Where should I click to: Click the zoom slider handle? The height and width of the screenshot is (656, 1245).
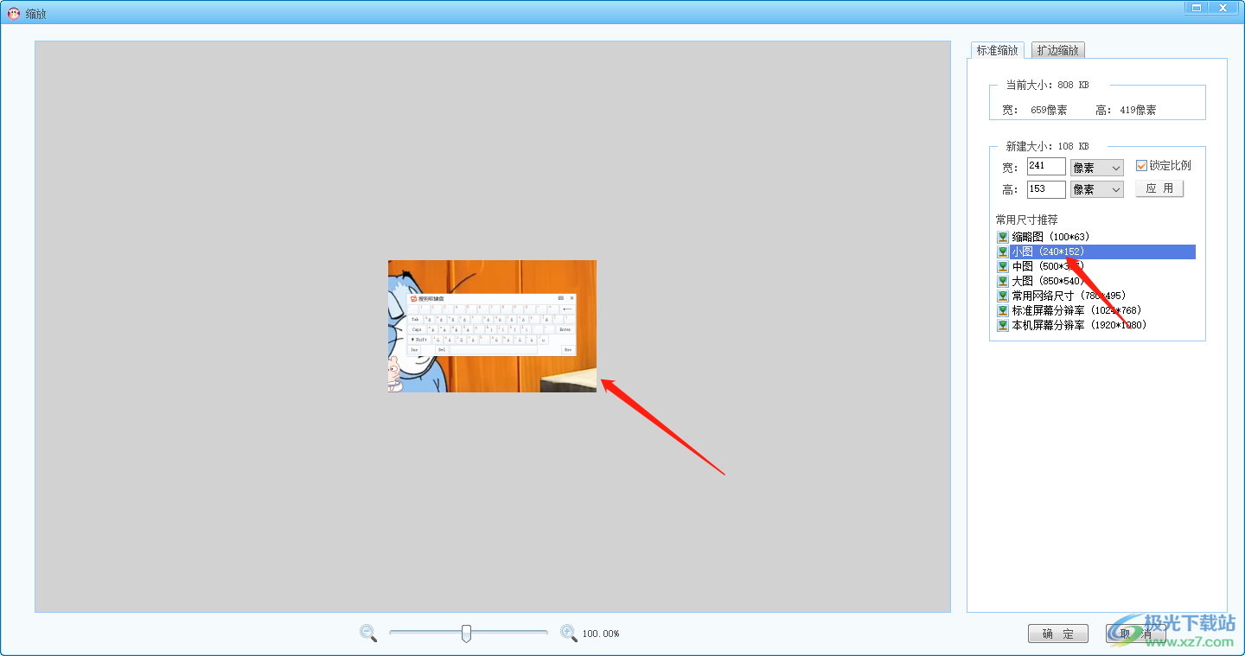(466, 634)
